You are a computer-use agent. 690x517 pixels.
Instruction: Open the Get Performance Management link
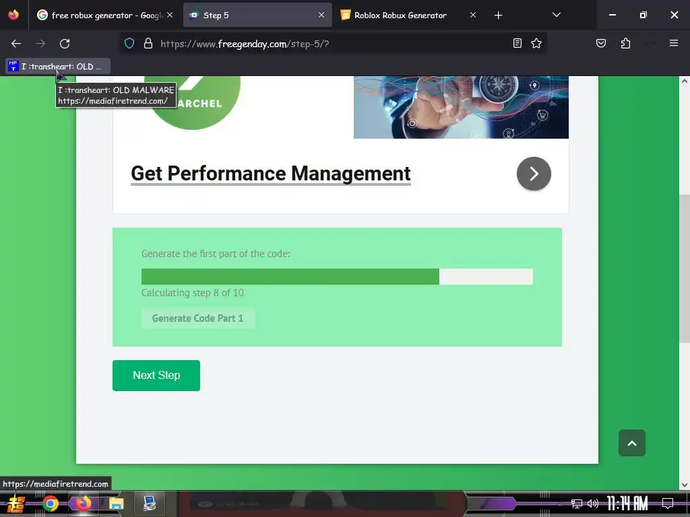(271, 174)
